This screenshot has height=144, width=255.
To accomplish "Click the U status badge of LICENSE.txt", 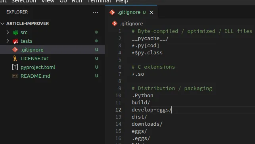I will tap(97, 58).
